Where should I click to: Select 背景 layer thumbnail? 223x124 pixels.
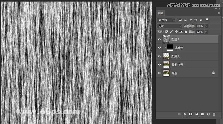coord(166,73)
